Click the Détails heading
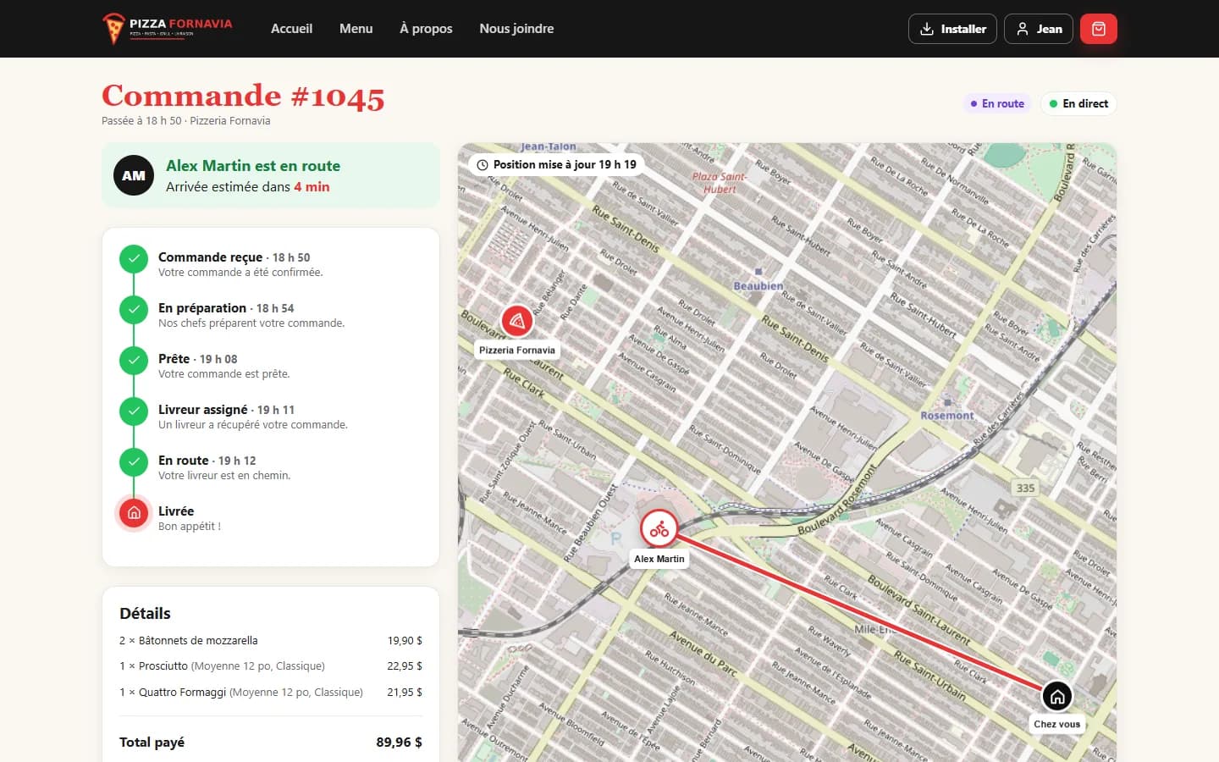Viewport: 1219px width, 762px height. [145, 614]
